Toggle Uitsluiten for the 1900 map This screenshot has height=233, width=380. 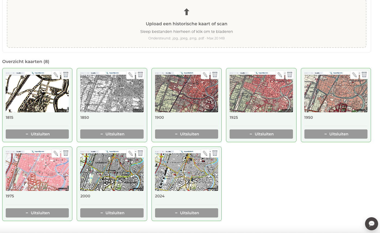point(186,134)
